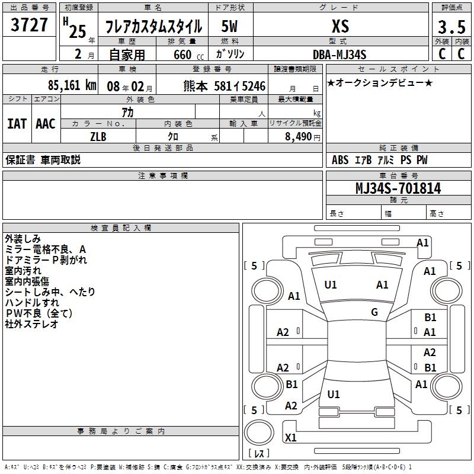Click the recycle deposit 8,490円

pos(303,137)
